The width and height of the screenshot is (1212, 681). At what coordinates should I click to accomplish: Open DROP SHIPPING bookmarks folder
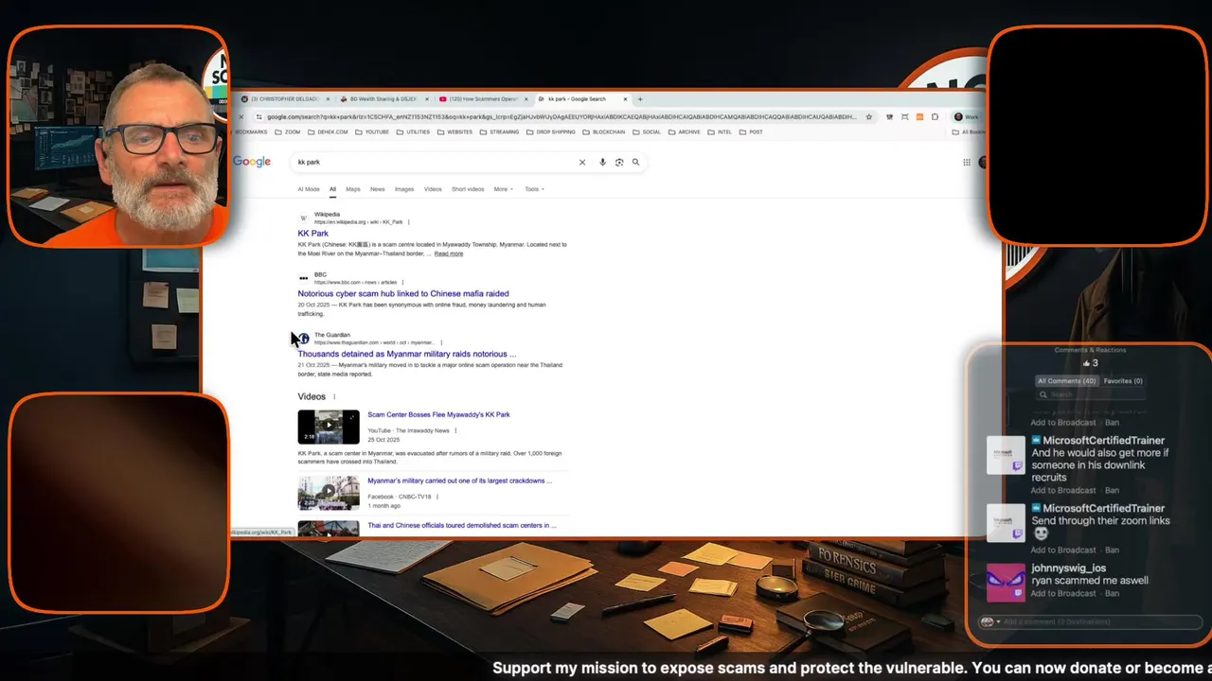tap(551, 132)
